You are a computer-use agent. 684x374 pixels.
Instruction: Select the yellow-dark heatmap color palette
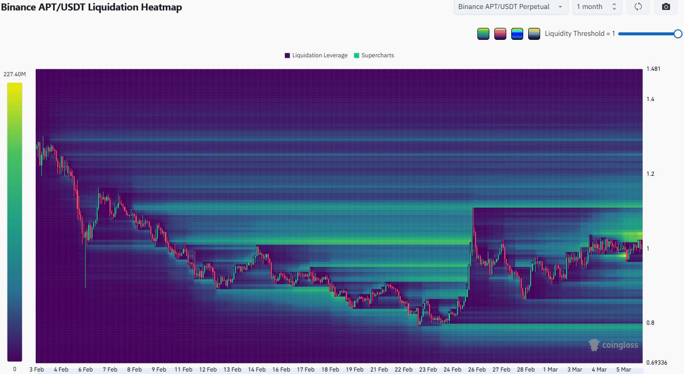tap(534, 33)
